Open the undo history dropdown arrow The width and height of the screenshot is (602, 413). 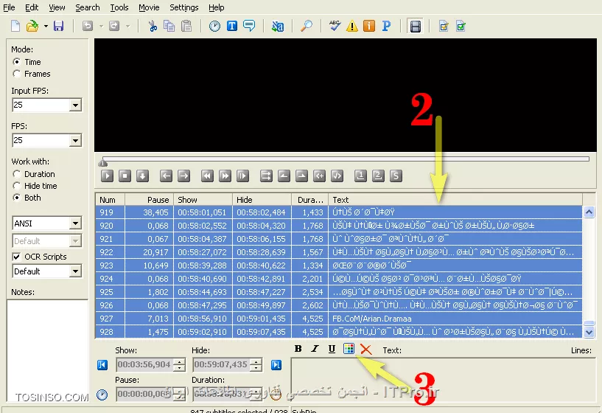pos(102,26)
